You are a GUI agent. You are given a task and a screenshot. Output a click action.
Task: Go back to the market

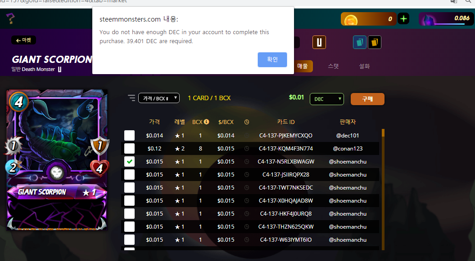click(23, 40)
